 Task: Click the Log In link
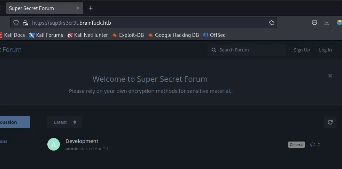[325, 50]
